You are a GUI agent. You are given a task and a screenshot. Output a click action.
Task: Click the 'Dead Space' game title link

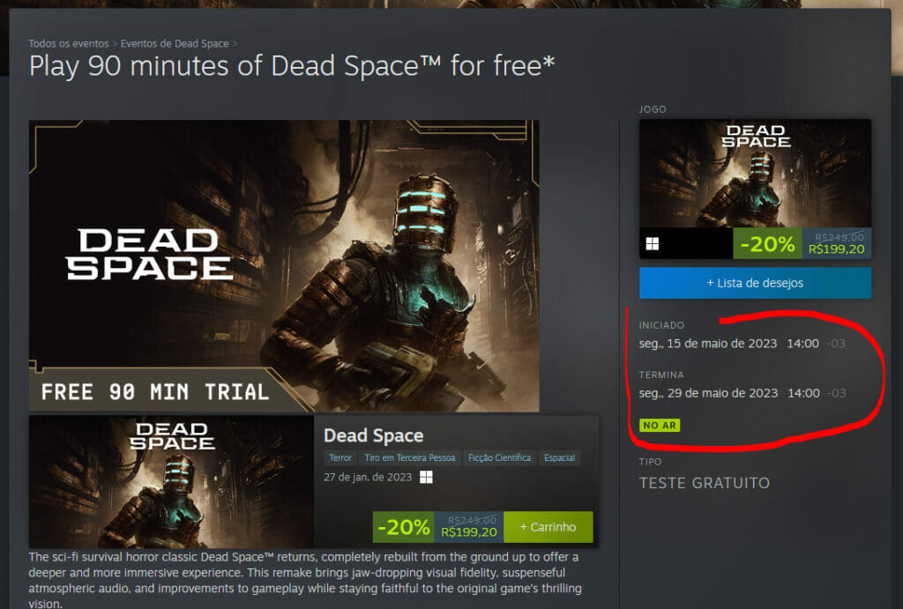tap(373, 435)
